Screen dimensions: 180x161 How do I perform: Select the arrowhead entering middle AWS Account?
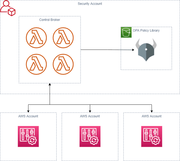pyautogui.click(x=90, y=111)
